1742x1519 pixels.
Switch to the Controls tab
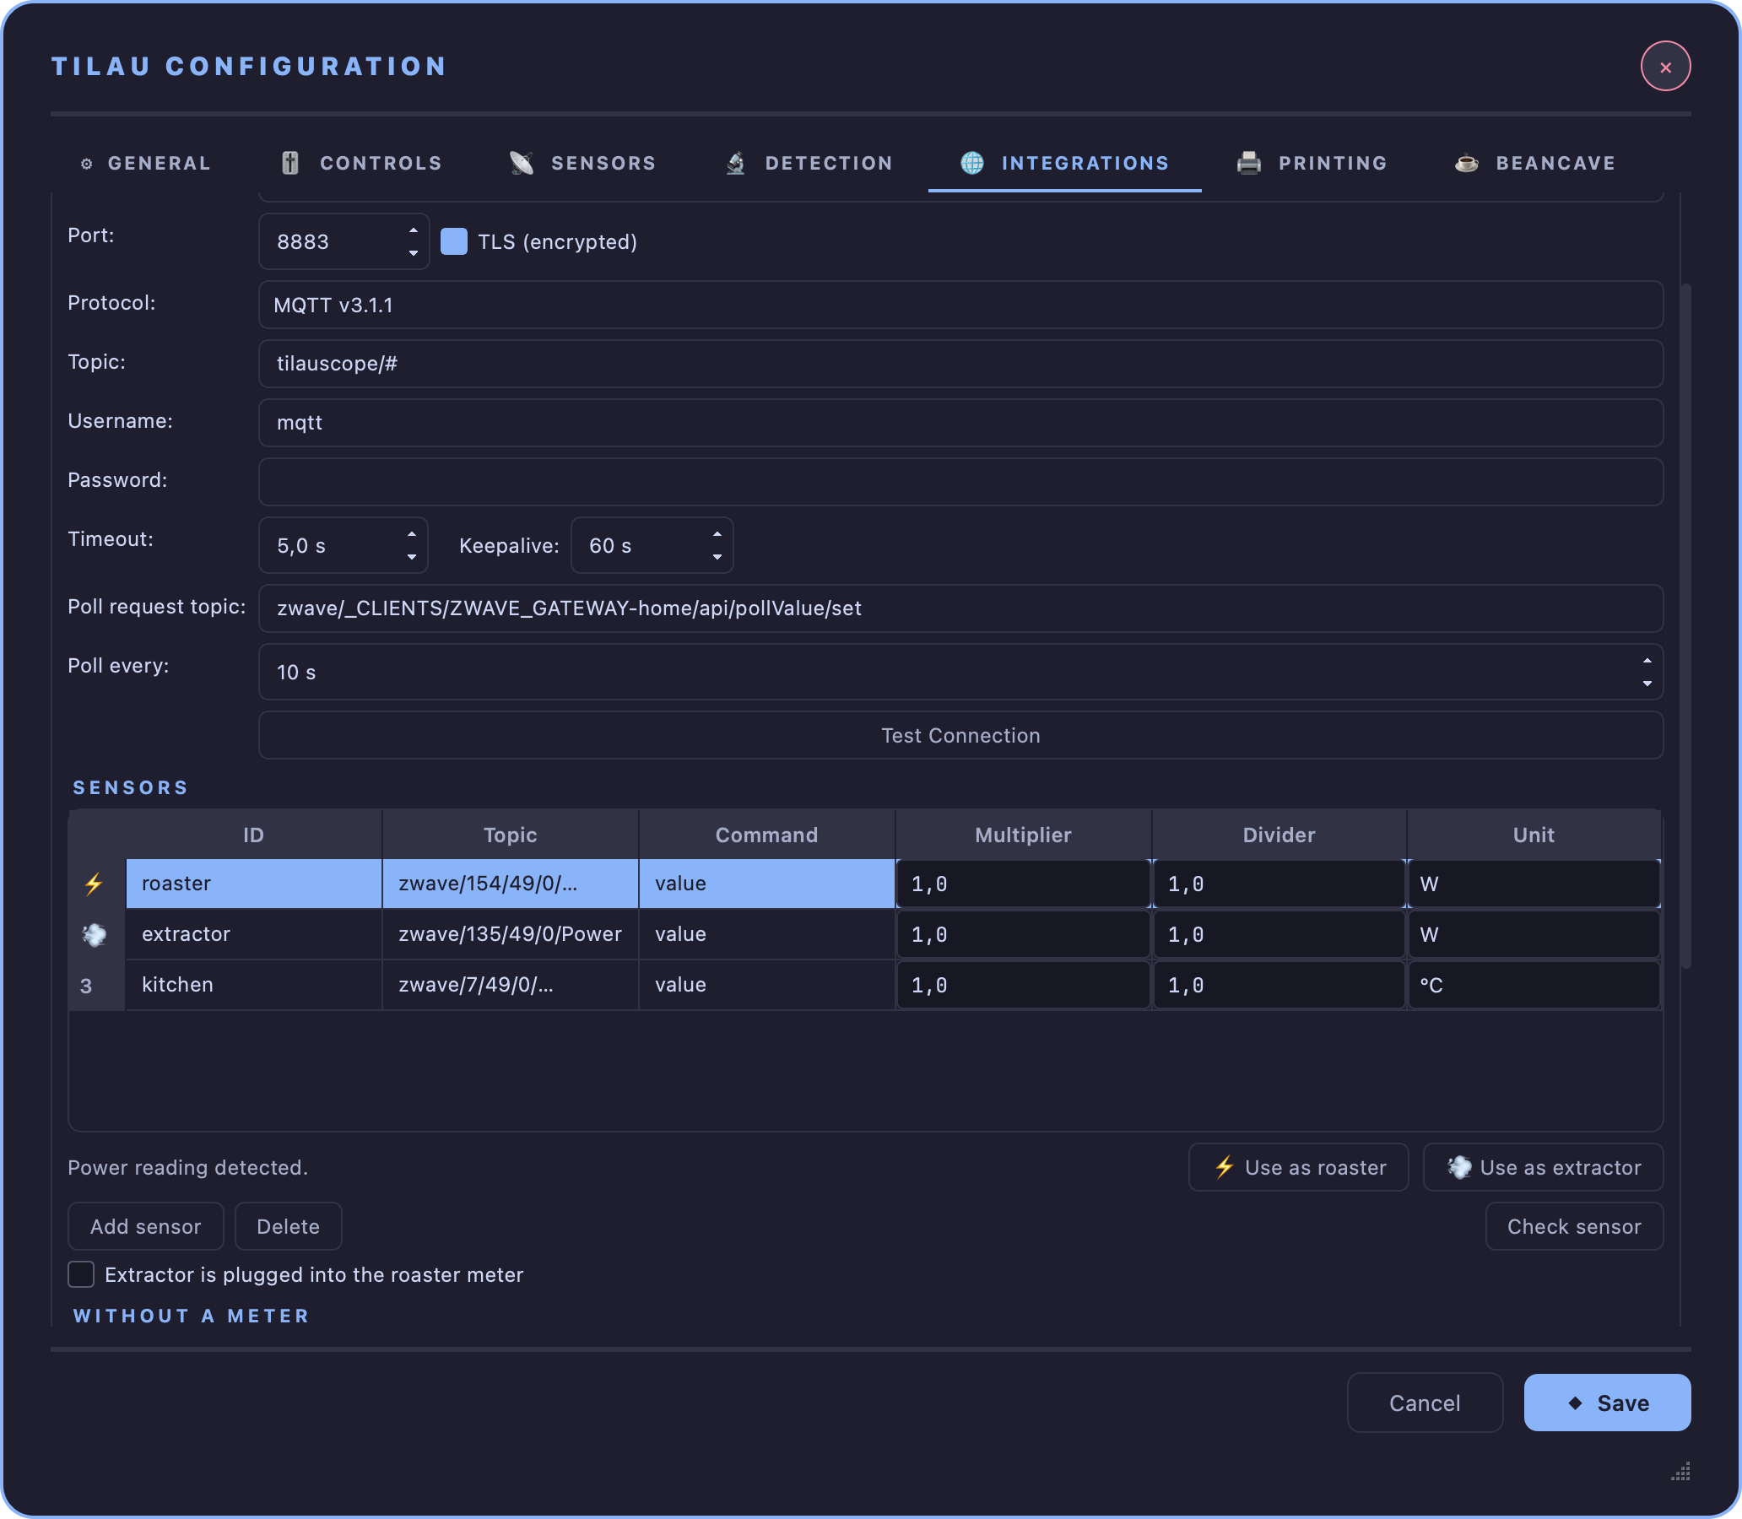[361, 163]
